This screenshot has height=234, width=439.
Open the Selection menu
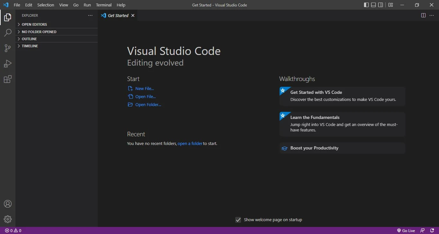46,5
